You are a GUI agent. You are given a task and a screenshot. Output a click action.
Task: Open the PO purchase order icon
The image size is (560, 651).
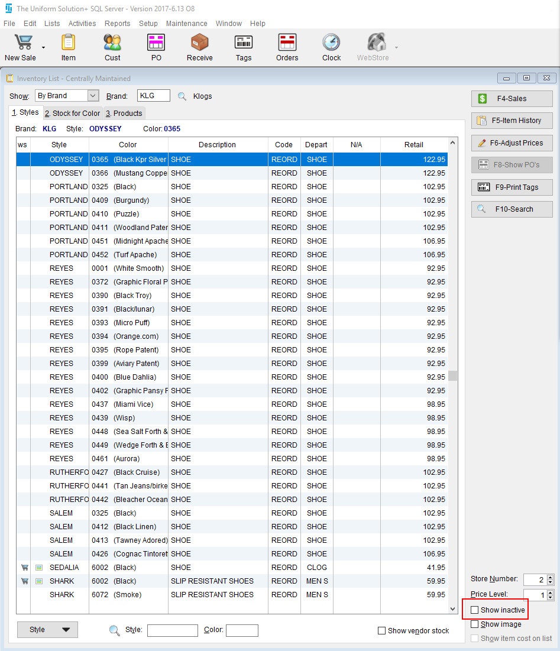pos(156,43)
